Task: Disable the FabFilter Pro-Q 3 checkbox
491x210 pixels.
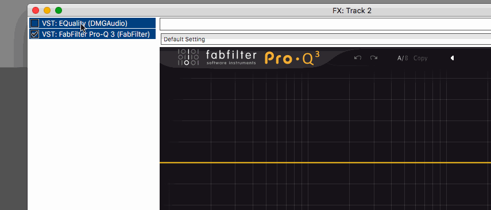Action: click(x=35, y=34)
